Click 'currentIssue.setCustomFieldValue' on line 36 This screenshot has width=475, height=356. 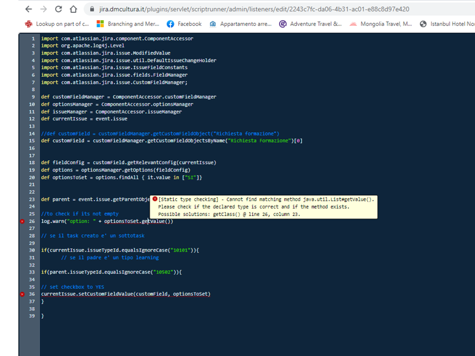pyautogui.click(x=88, y=294)
